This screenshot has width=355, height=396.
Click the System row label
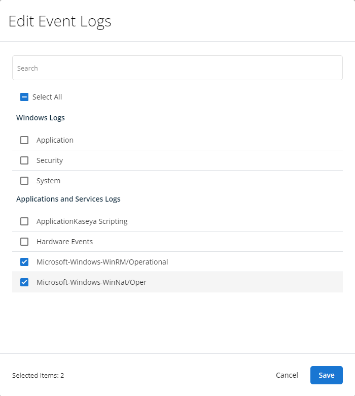48,181
